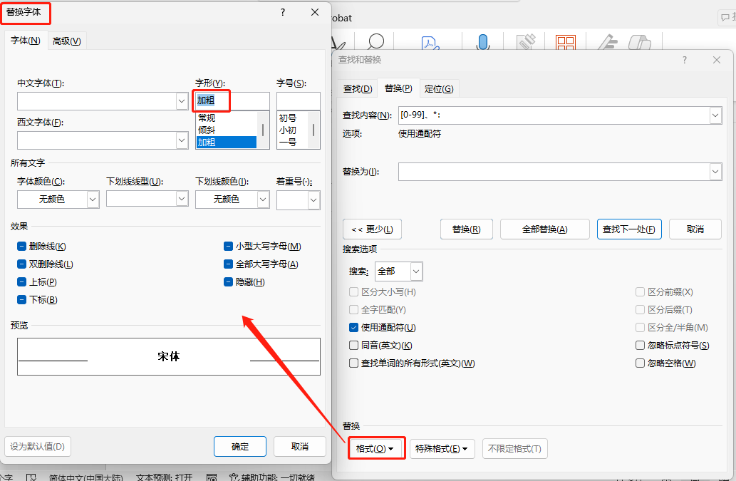Switch to the 高级 tab
The width and height of the screenshot is (736, 481).
point(67,41)
